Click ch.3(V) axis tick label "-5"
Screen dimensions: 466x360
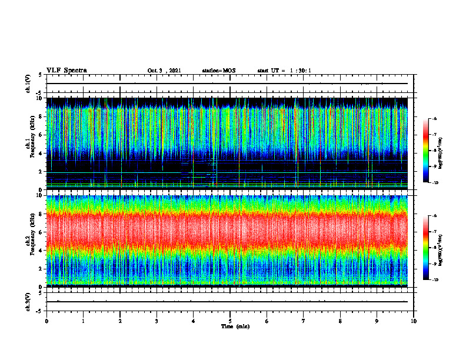pyautogui.click(x=39, y=311)
